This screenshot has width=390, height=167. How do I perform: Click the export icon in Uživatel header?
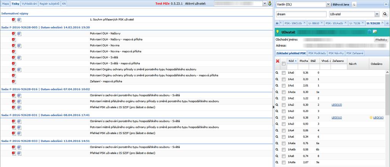coord(375,32)
